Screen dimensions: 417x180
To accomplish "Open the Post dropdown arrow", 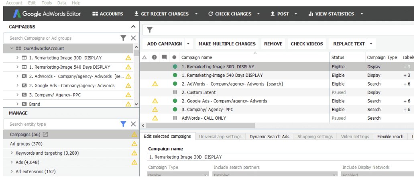I will tap(296, 14).
